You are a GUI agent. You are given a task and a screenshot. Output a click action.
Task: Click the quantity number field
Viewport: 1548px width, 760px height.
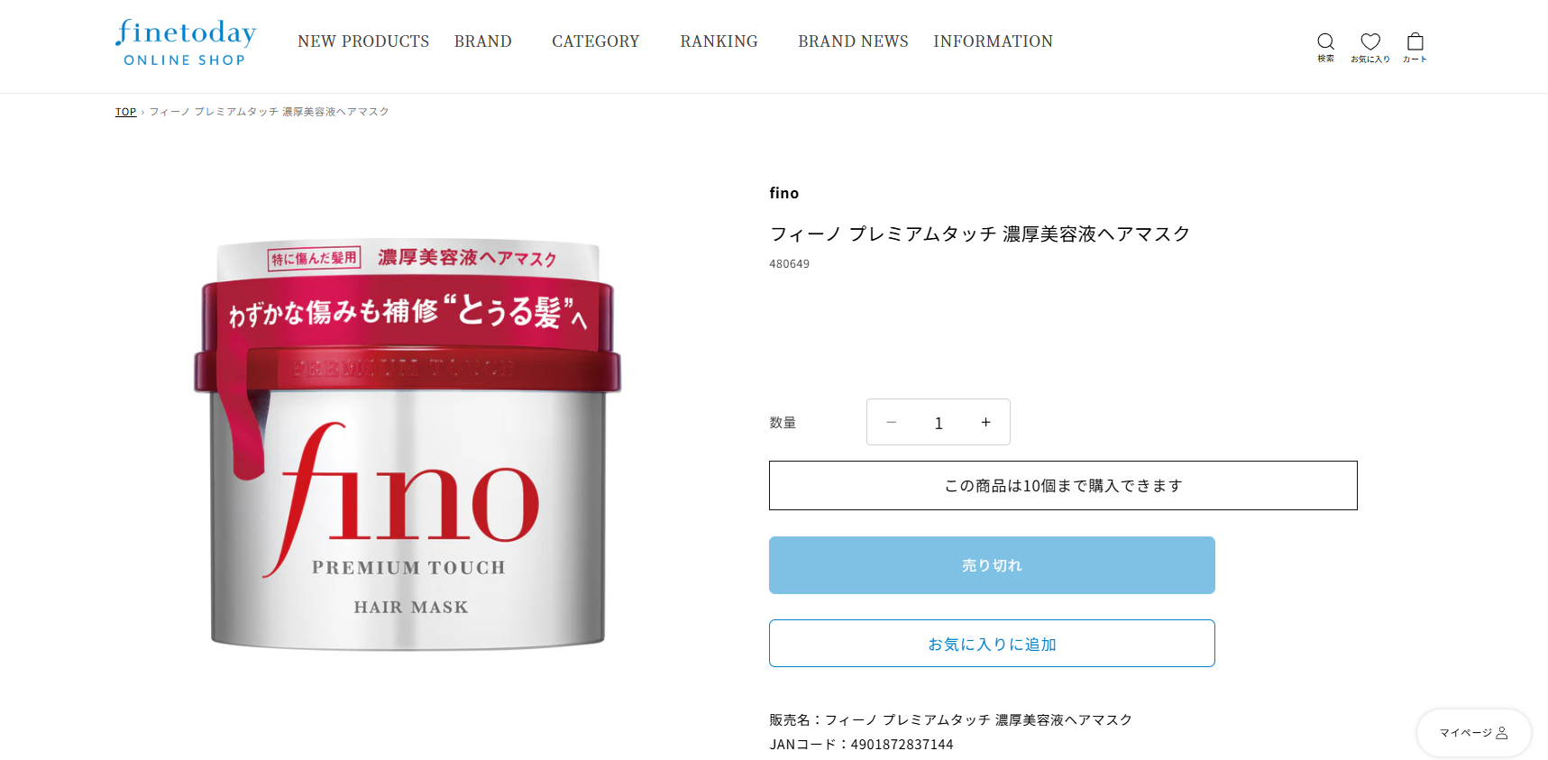coord(939,423)
